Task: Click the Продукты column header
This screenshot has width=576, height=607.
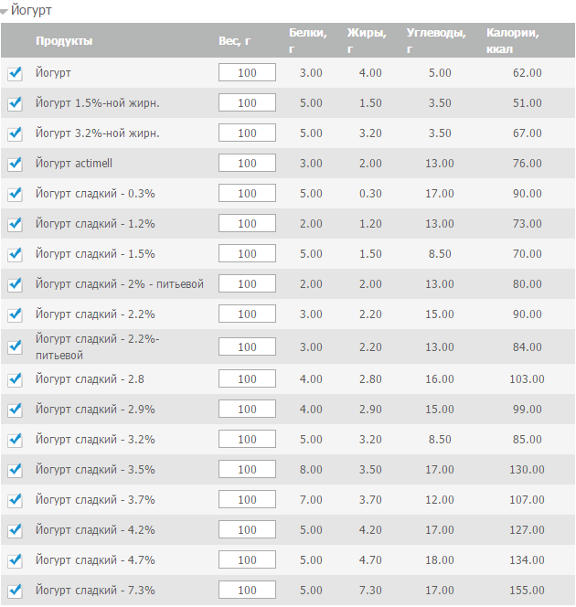Action: click(64, 41)
